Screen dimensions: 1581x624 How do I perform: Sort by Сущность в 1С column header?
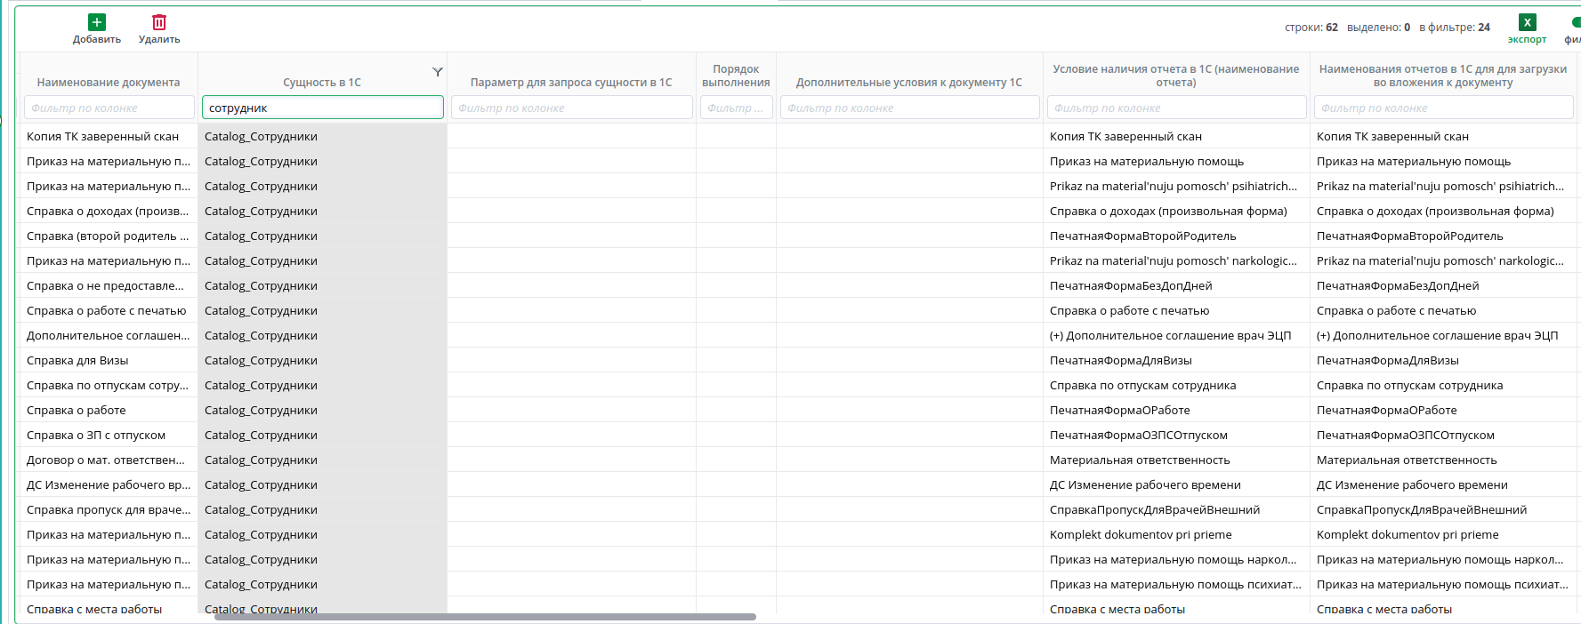click(x=322, y=83)
